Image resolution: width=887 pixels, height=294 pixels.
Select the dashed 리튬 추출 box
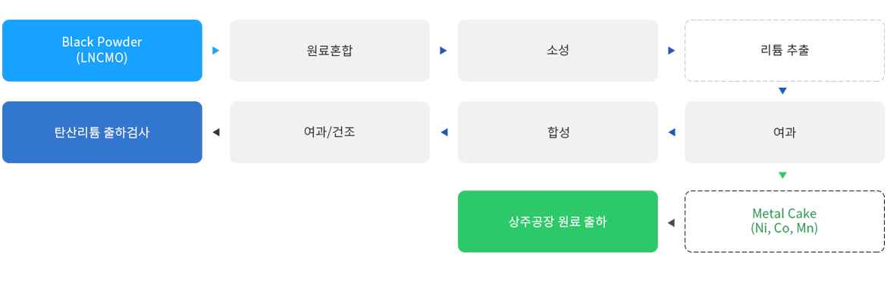click(x=785, y=51)
